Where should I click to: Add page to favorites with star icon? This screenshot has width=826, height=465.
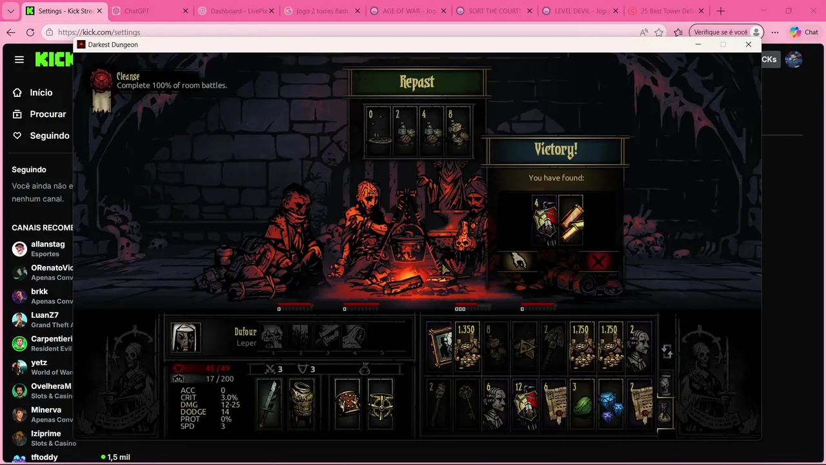(659, 32)
